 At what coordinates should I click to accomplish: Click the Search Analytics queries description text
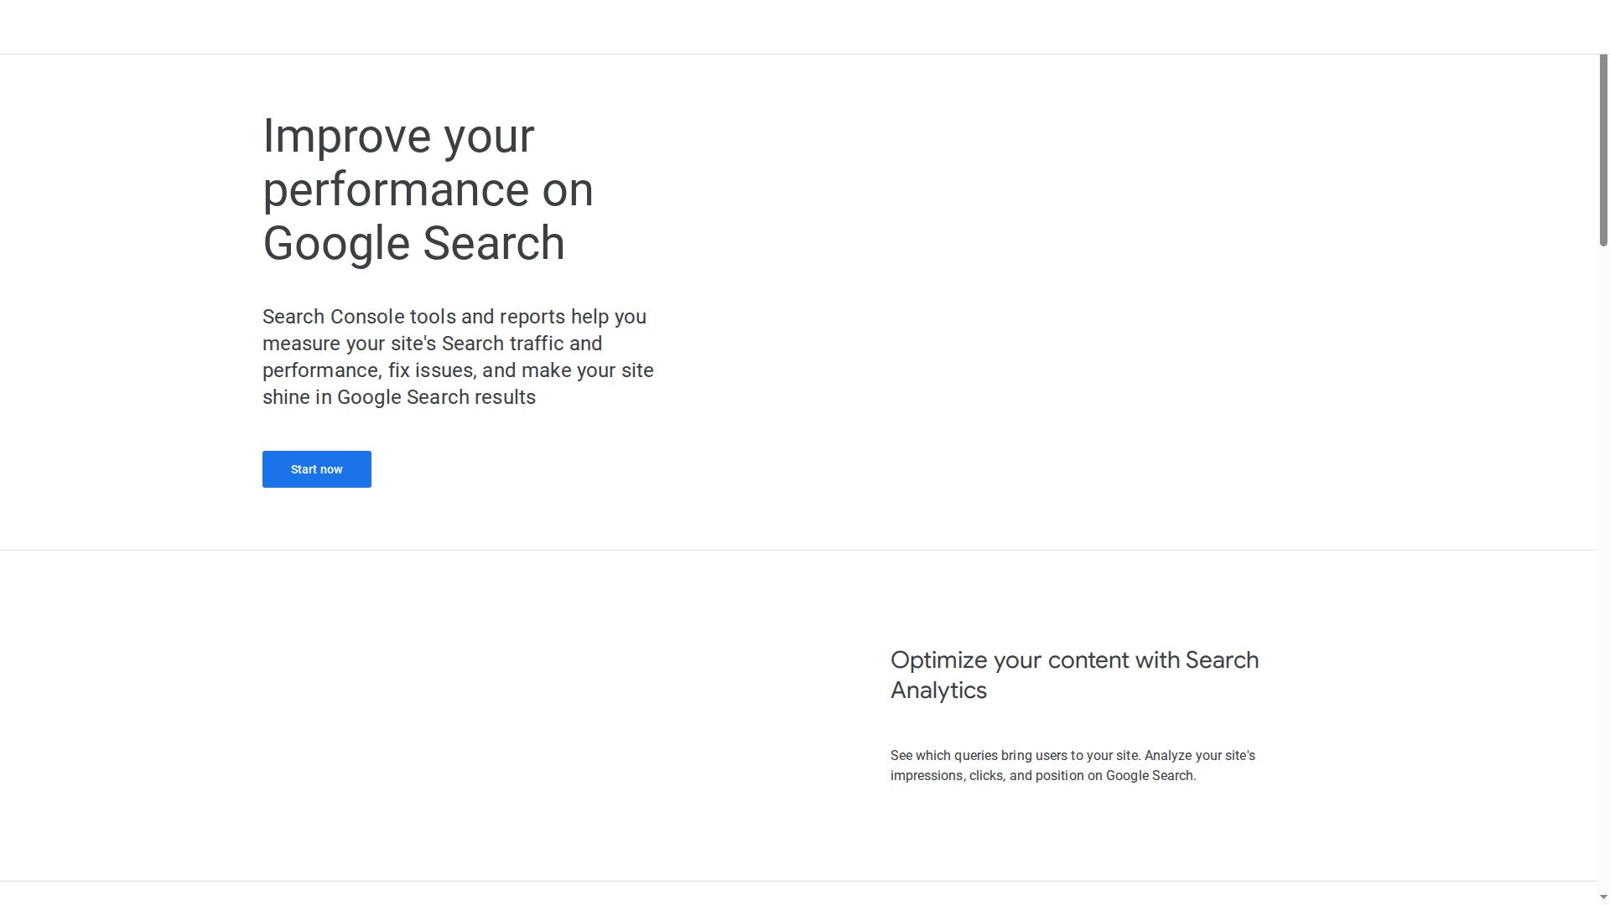[1072, 765]
